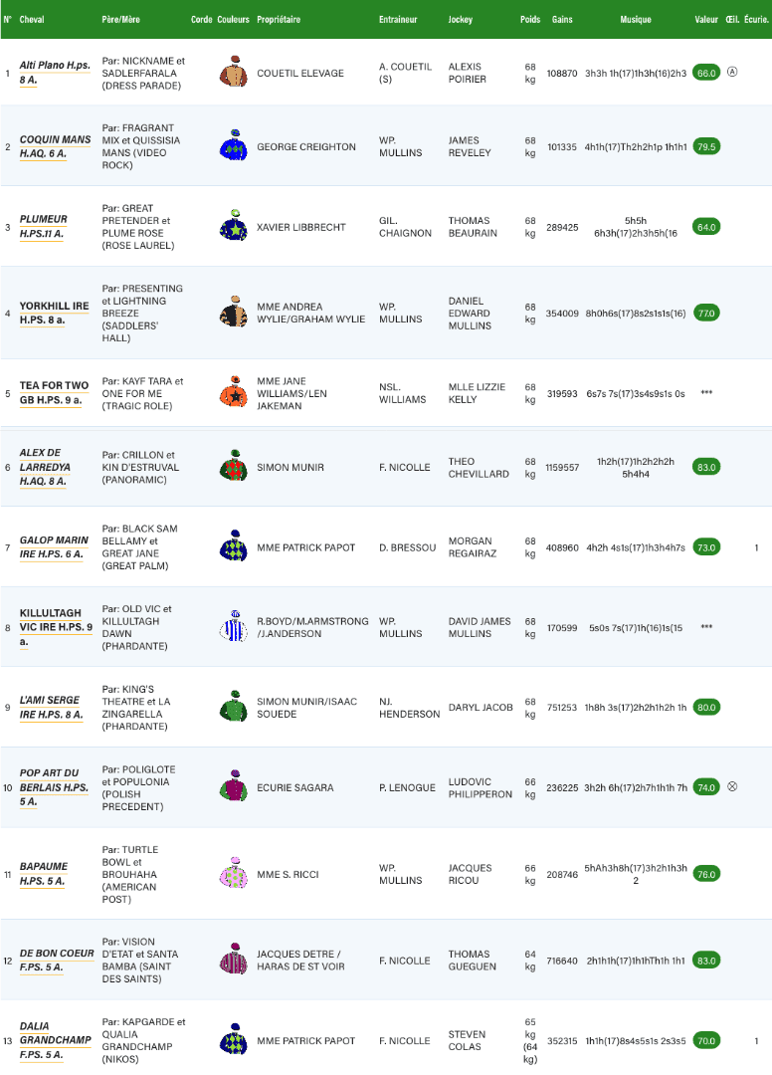The image size is (772, 1075).
Task: Click the jockey silks icon for COUETIL ELEVAGE
Action: [234, 74]
